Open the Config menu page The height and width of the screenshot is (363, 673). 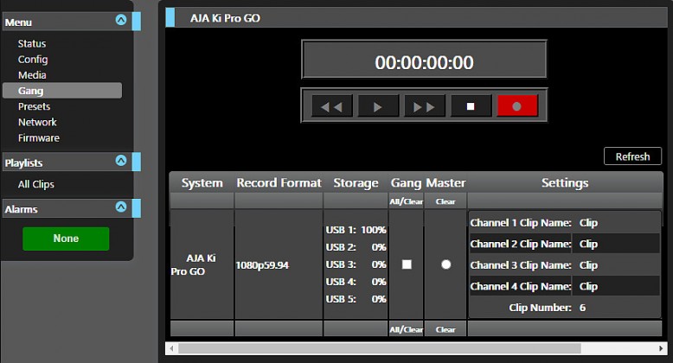click(x=33, y=60)
